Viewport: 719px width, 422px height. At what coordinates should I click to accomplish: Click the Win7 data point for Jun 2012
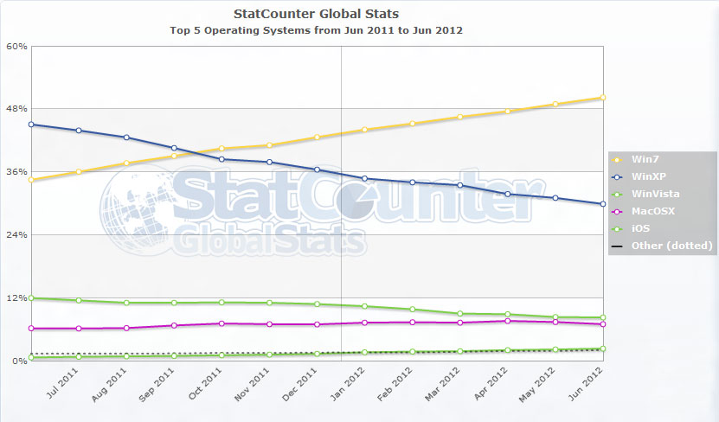pyautogui.click(x=603, y=98)
